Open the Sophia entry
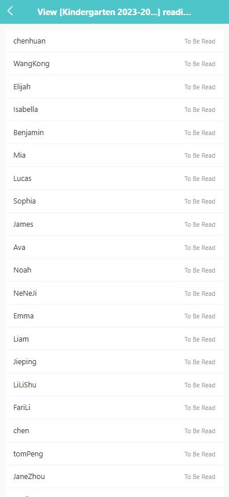 coord(114,201)
